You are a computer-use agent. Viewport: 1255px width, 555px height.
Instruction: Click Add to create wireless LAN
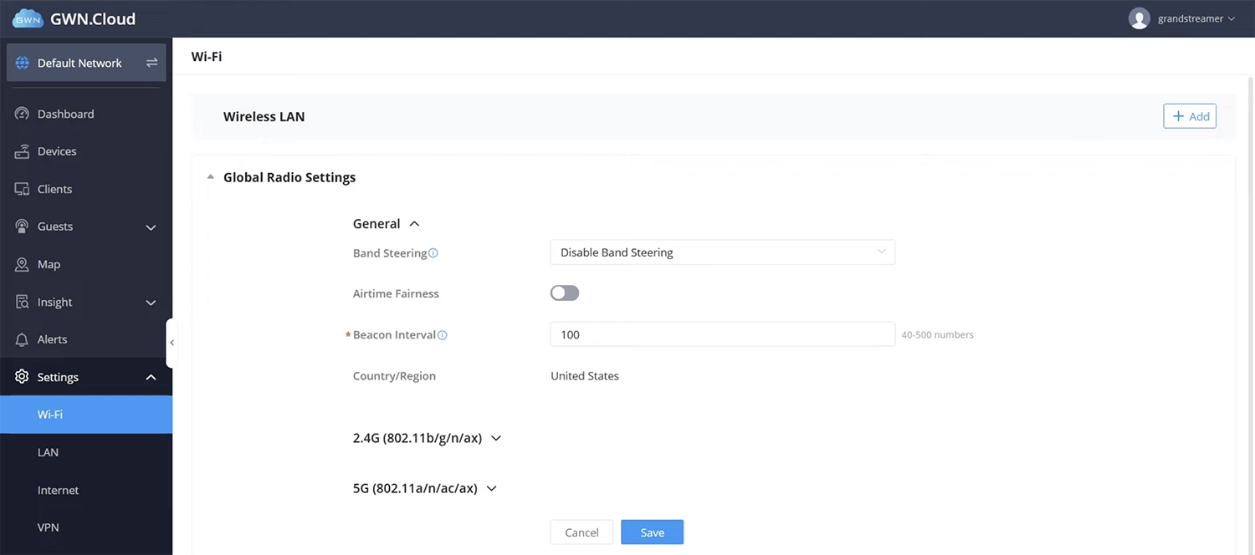click(x=1189, y=116)
